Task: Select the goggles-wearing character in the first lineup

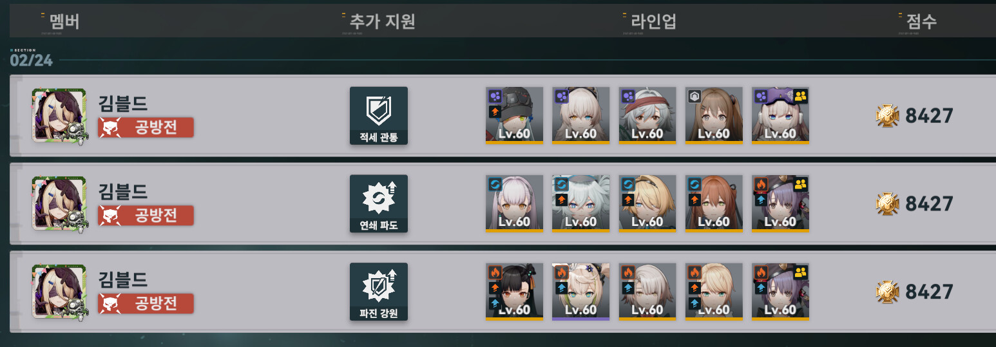Action: (x=780, y=115)
